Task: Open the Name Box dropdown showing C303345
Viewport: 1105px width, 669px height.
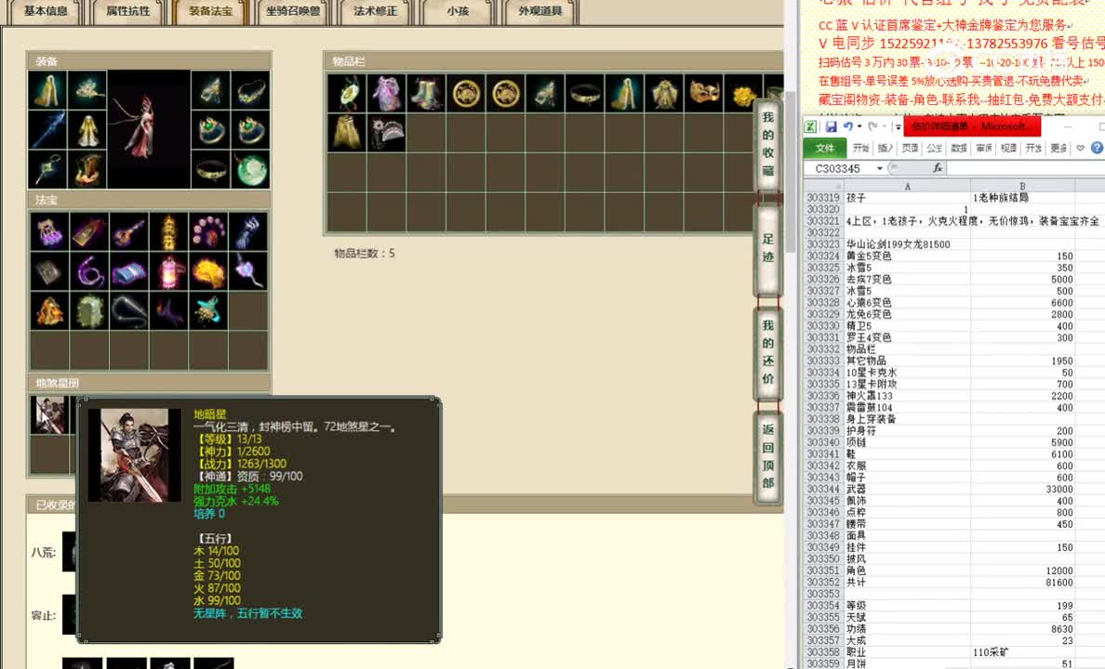Action: tap(880, 168)
